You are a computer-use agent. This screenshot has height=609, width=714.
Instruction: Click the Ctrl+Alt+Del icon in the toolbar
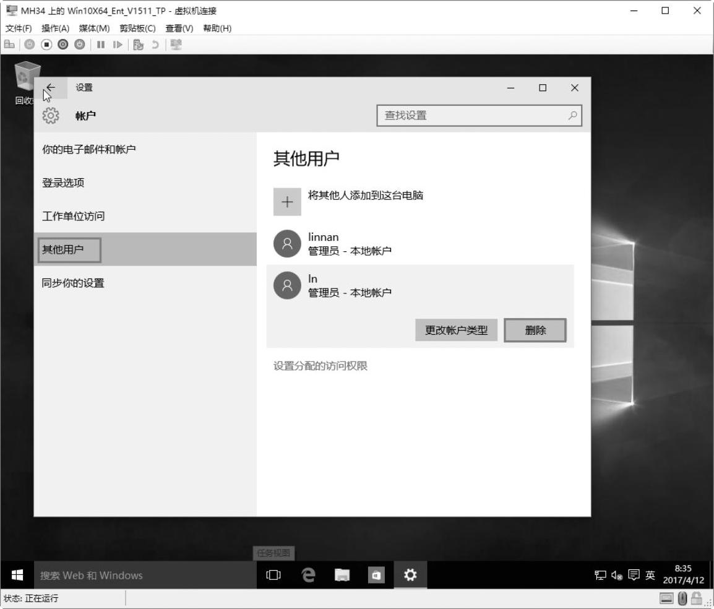(x=9, y=45)
